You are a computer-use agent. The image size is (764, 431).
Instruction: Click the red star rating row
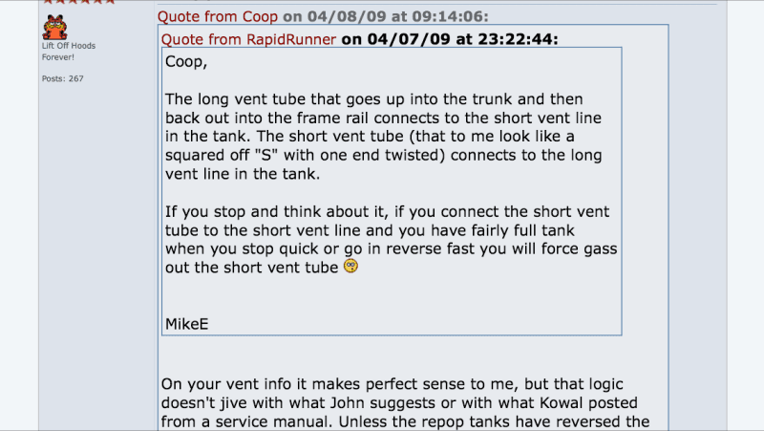pos(81,2)
